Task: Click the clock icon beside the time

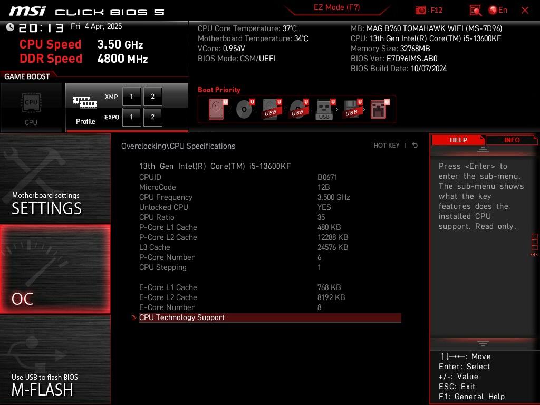Action: (x=10, y=27)
